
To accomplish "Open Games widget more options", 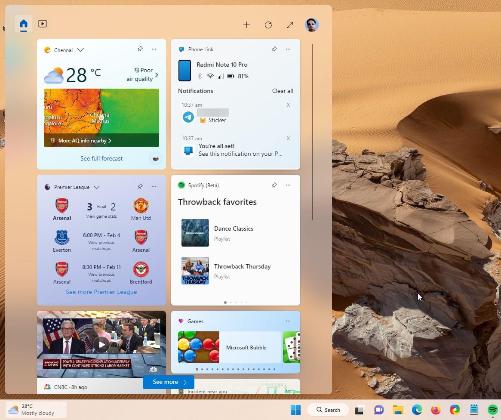I will (288, 321).
